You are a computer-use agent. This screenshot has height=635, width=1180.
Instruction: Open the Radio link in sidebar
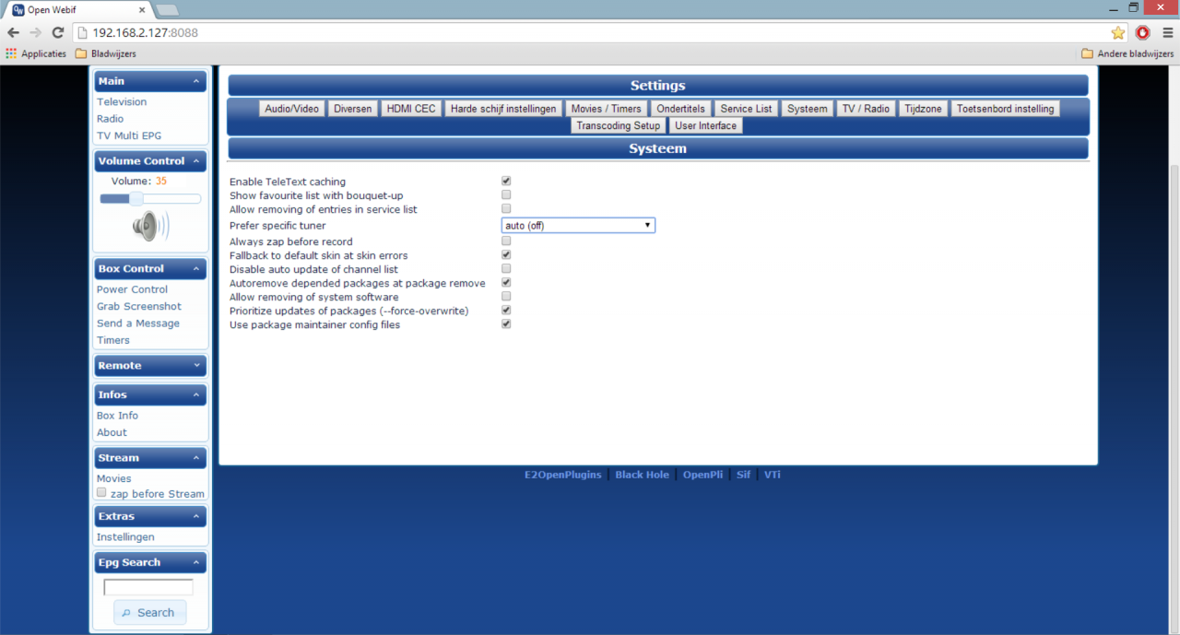(110, 118)
